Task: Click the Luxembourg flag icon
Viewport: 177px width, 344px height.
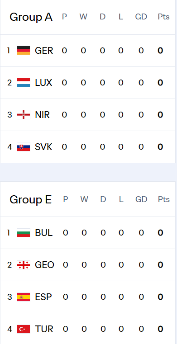Action: (24, 82)
